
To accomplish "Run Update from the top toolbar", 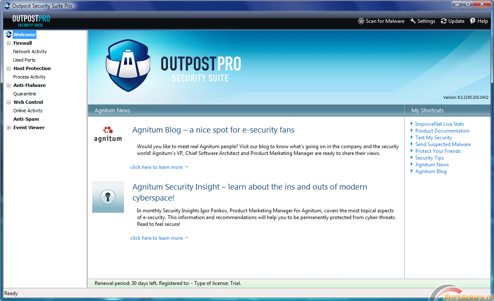I will [453, 21].
